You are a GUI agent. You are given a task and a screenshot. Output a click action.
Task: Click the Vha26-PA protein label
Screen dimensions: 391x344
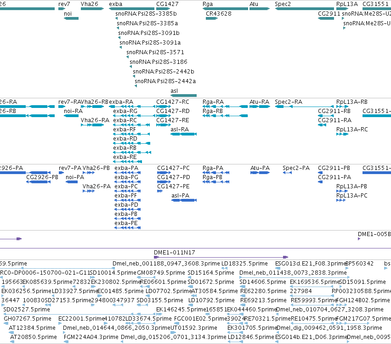[96, 186]
